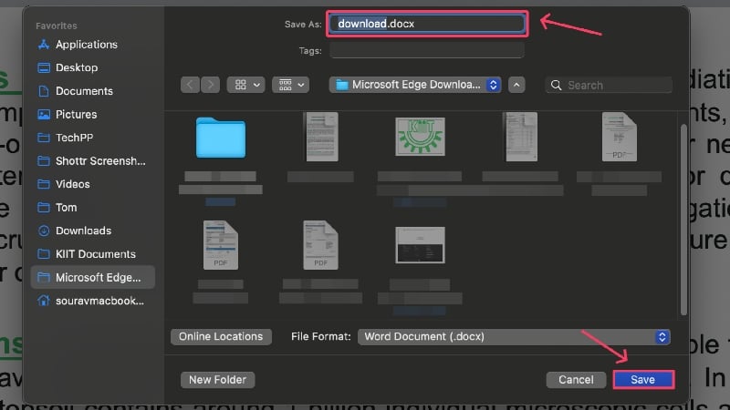The height and width of the screenshot is (410, 730).
Task: Select the middle PDF in the second row
Action: point(321,245)
